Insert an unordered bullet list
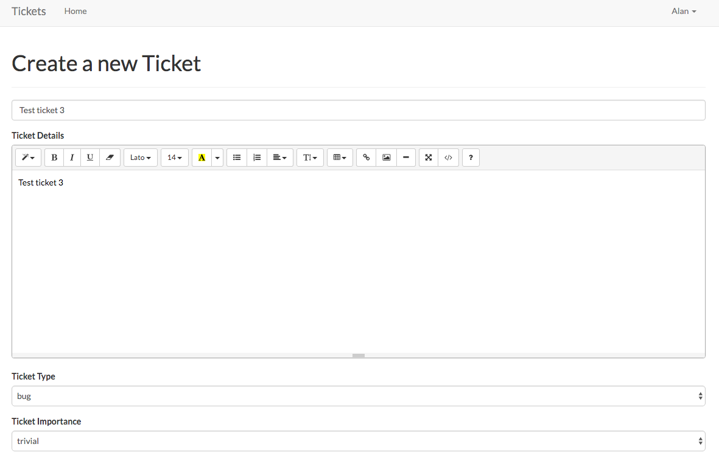Viewport: 719px width, 458px height. (x=237, y=158)
